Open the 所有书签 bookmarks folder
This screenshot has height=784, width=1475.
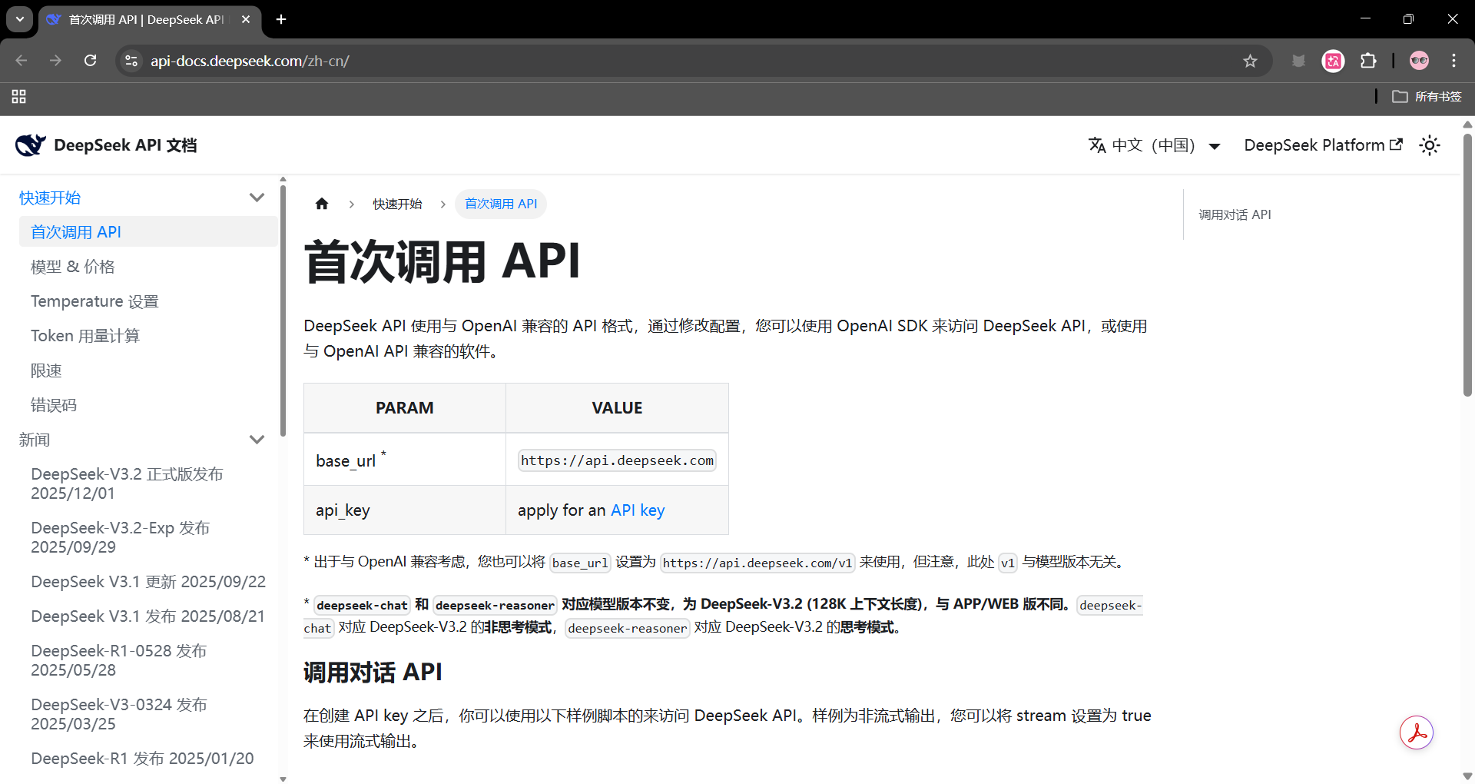(1427, 96)
